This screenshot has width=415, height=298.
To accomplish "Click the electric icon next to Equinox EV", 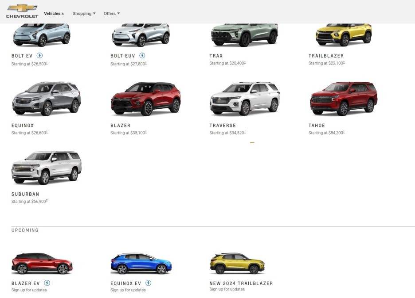I will click(148, 283).
